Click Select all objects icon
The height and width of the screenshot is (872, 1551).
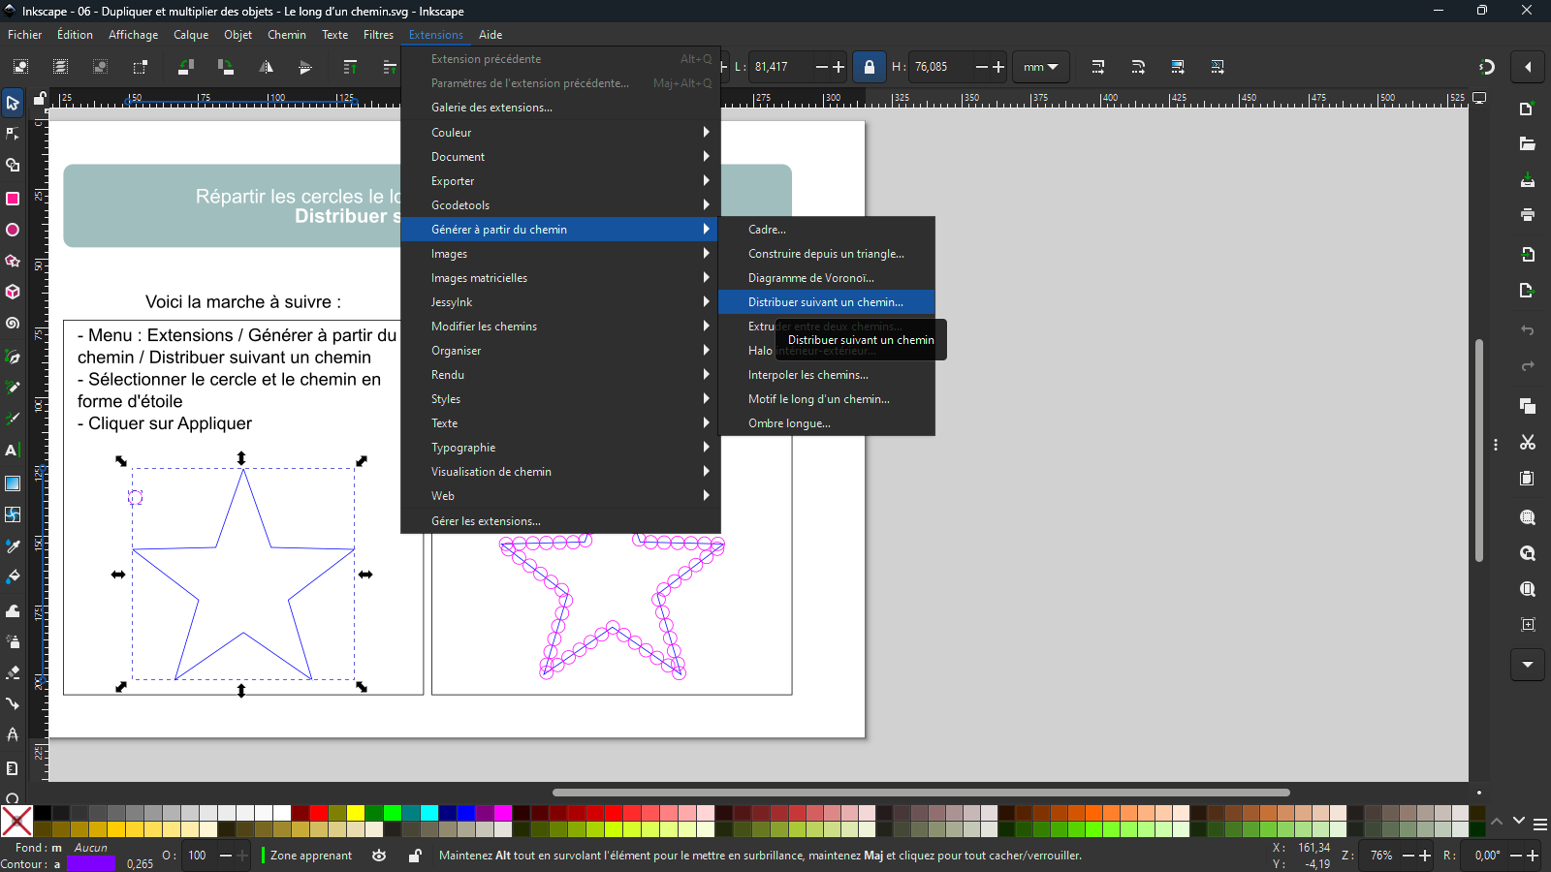pyautogui.click(x=20, y=67)
